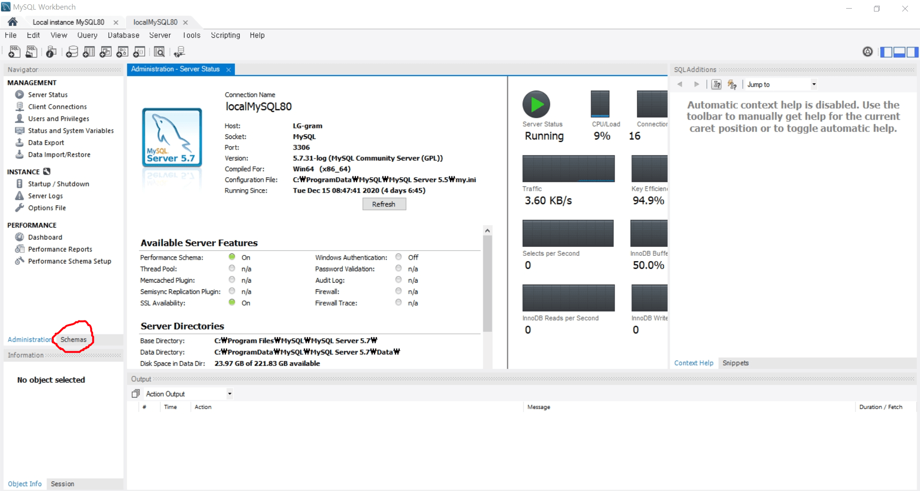Viewport: 920px width, 491px height.
Task: Click the SSL Availability status indicator
Action: pos(232,302)
